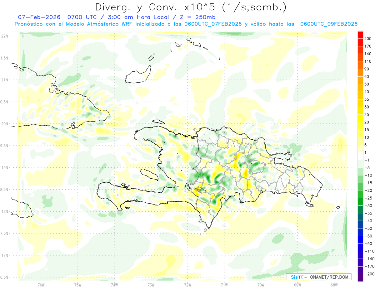Viewport: 375px width, 289px height.
Task: Click the '75W' longitude label
Action: point(77,285)
